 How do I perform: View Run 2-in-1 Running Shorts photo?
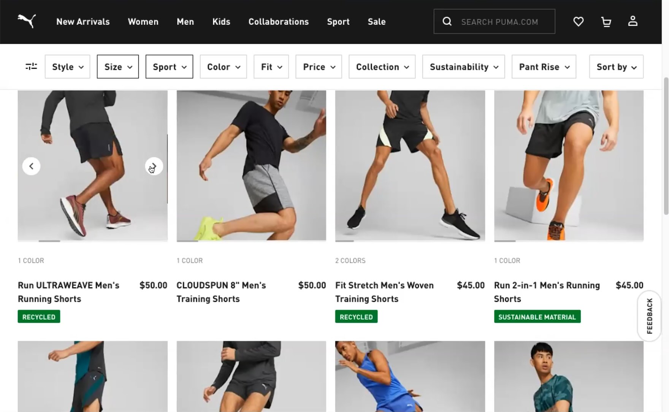[x=568, y=166]
